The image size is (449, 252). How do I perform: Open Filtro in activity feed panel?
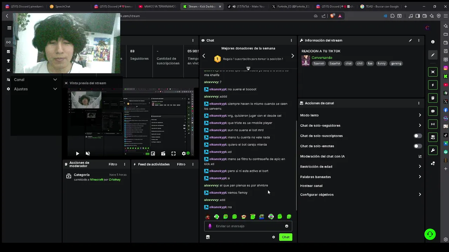[x=181, y=164]
